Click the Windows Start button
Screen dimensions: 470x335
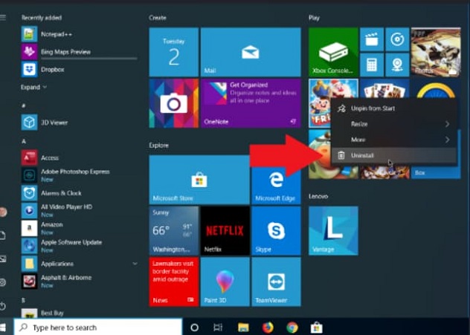tap(3, 328)
